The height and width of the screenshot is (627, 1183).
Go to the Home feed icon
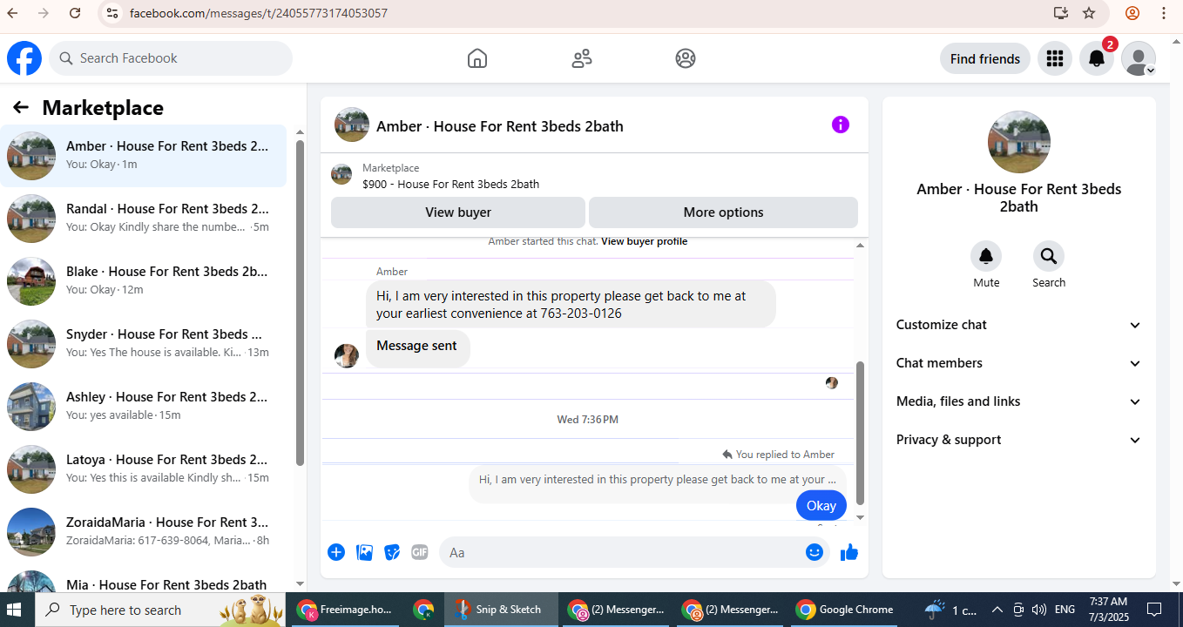point(477,58)
